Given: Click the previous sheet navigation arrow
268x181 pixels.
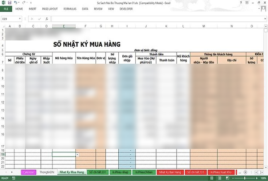Looking at the screenshot, I should (6, 172).
